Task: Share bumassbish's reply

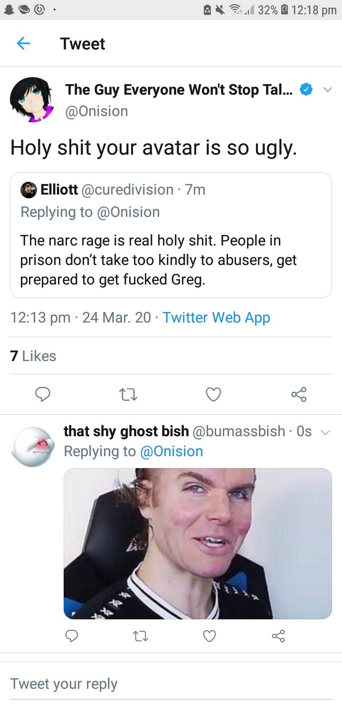Action: click(279, 636)
